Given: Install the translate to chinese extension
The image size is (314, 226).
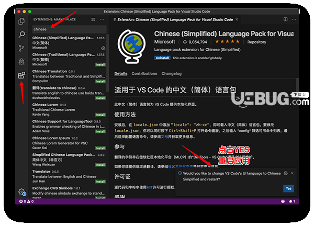Looking at the screenshot, I should pos(100,98).
